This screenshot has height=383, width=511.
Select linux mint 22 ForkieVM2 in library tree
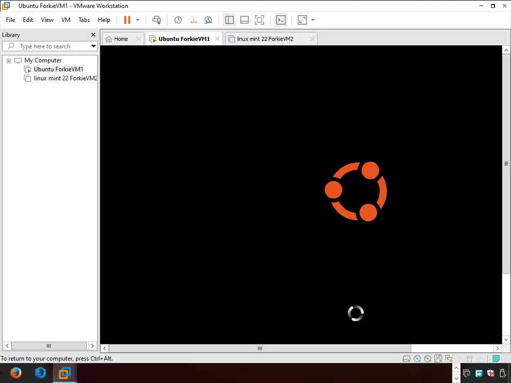tap(65, 78)
